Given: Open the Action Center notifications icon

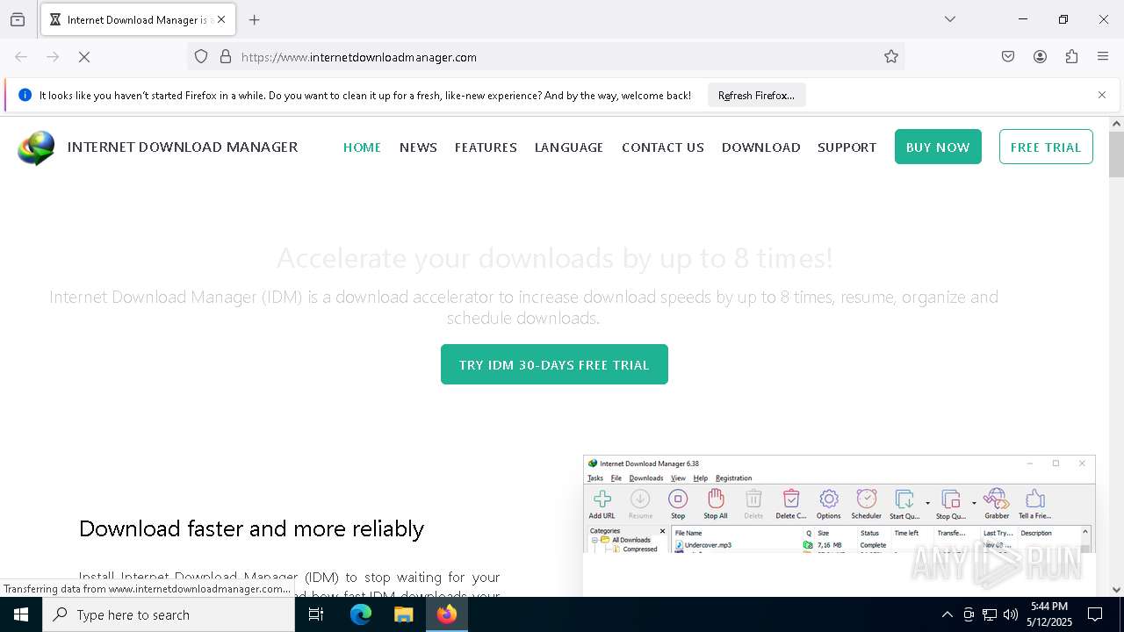Looking at the screenshot, I should coord(1095,614).
